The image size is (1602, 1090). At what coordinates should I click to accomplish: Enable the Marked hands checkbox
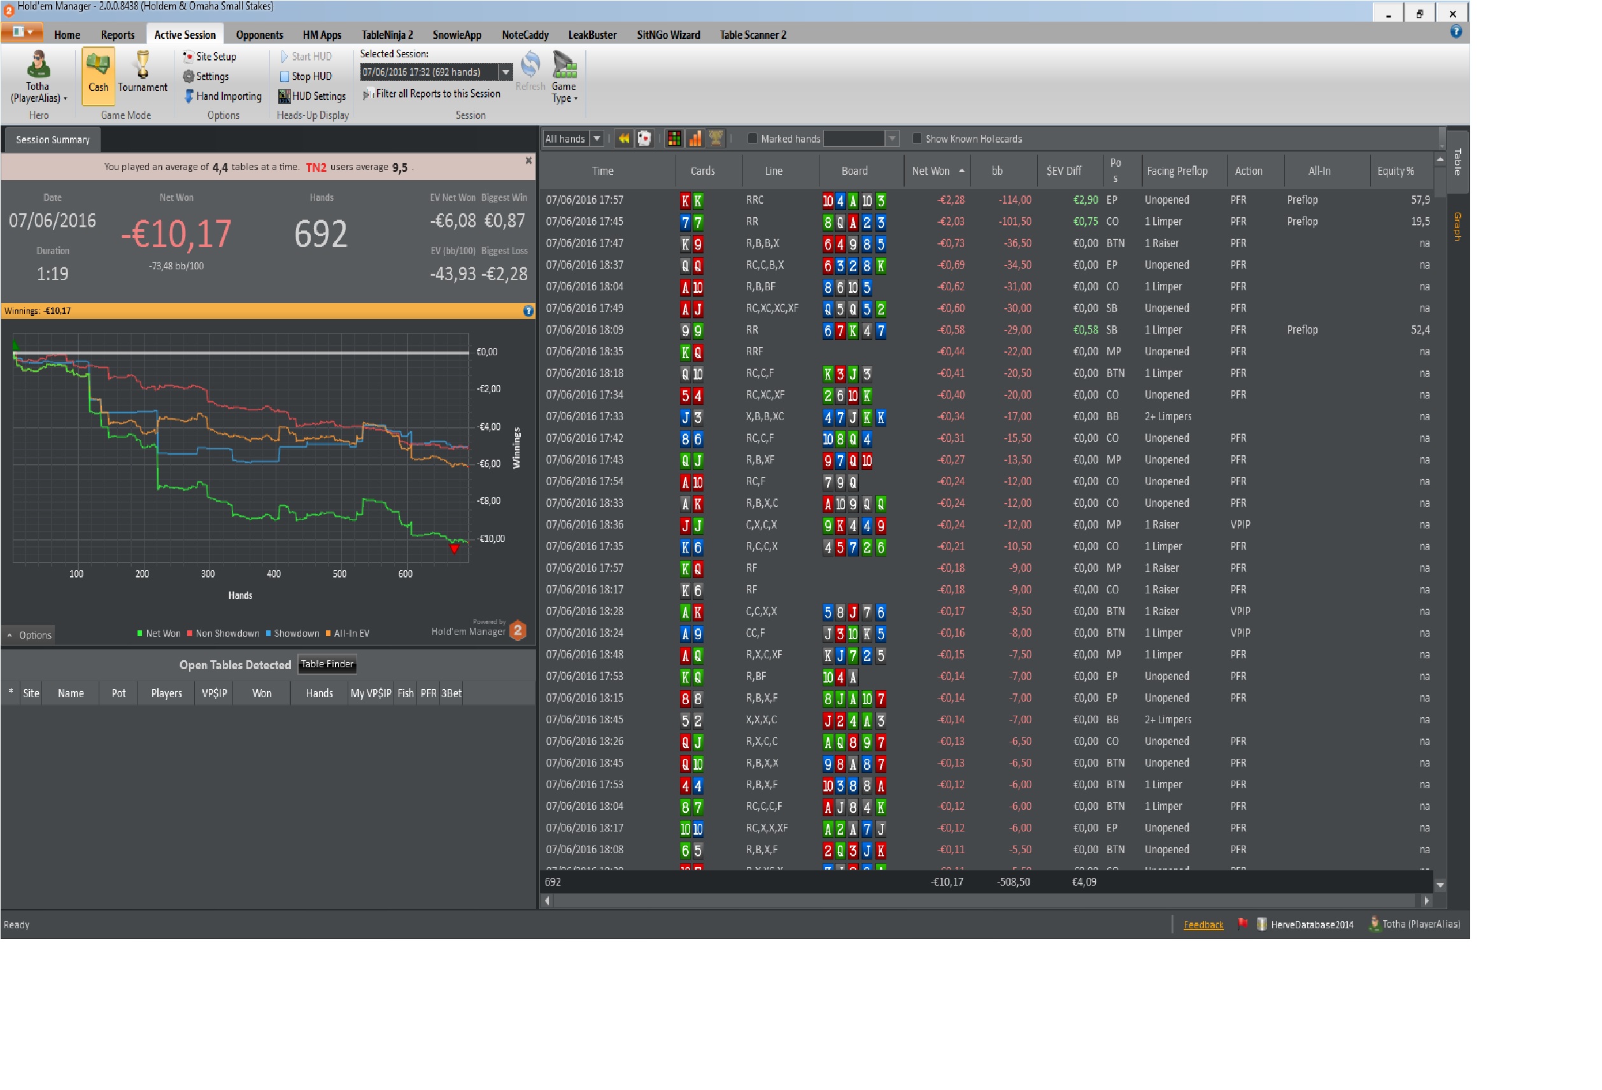click(x=752, y=139)
